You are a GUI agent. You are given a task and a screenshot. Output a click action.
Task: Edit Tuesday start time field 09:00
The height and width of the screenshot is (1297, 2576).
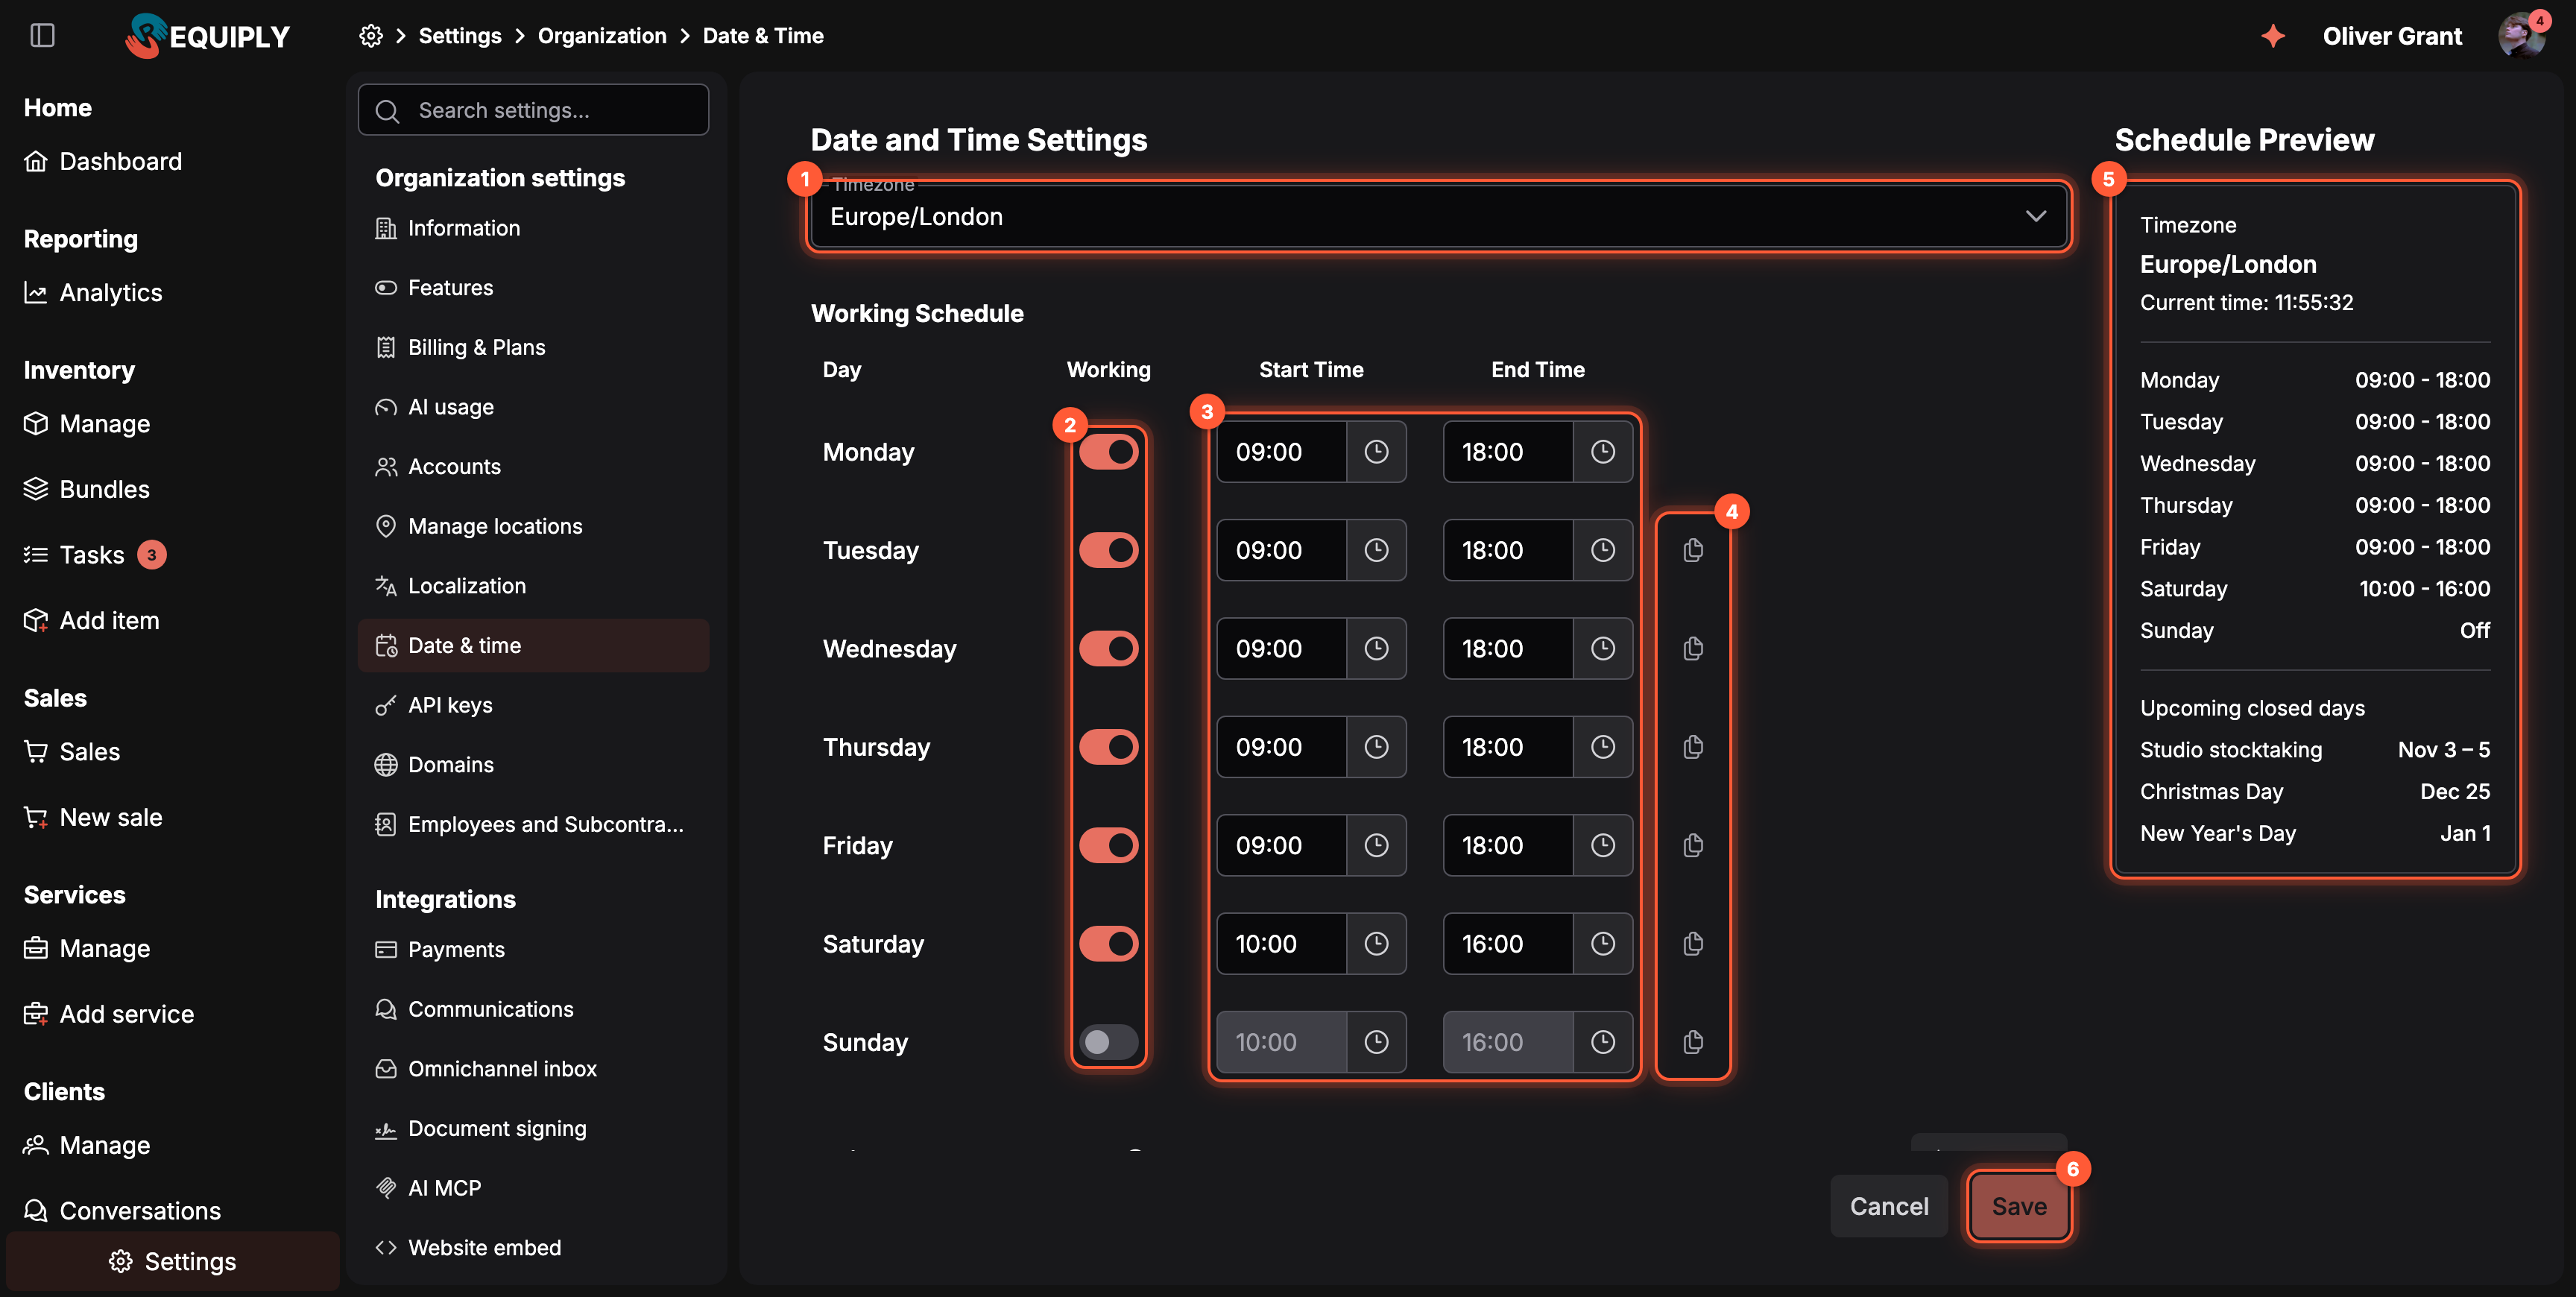tap(1281, 550)
